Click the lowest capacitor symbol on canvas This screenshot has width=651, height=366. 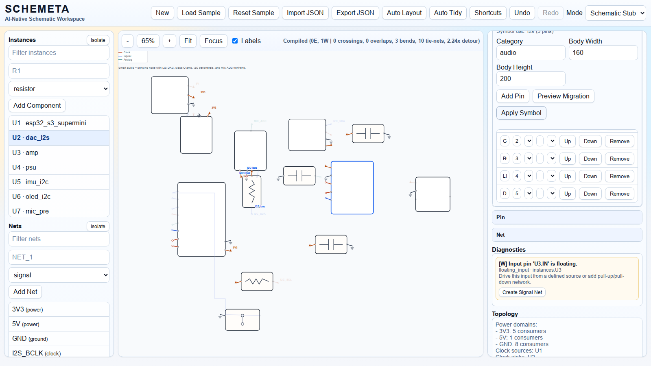[x=331, y=244]
